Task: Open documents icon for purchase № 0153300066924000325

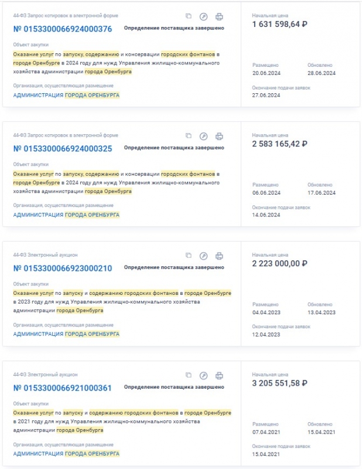Action: (189, 136)
